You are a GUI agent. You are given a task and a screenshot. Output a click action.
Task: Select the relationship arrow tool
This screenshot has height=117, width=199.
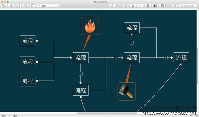[18, 6]
